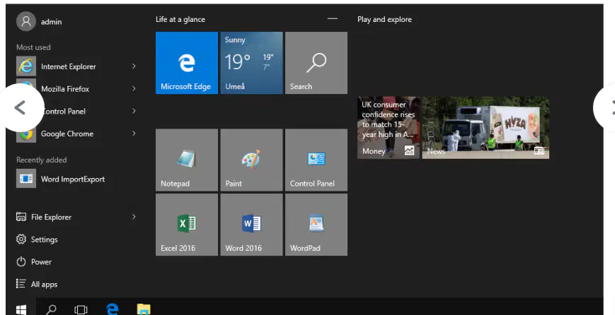Open Task View on the taskbar

coord(81,309)
